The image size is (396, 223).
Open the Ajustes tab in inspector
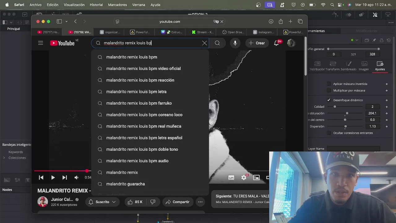tap(380, 66)
